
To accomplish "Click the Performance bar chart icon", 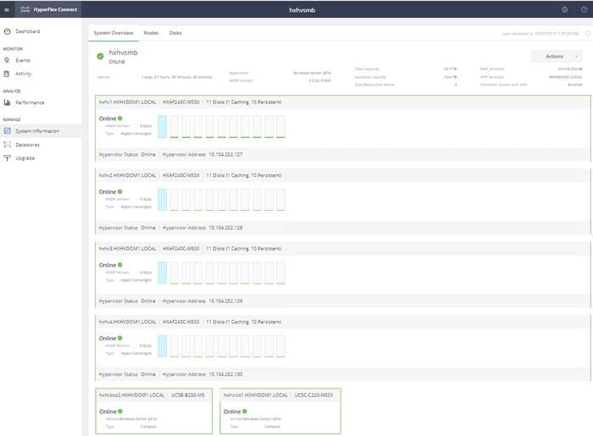I will point(7,102).
